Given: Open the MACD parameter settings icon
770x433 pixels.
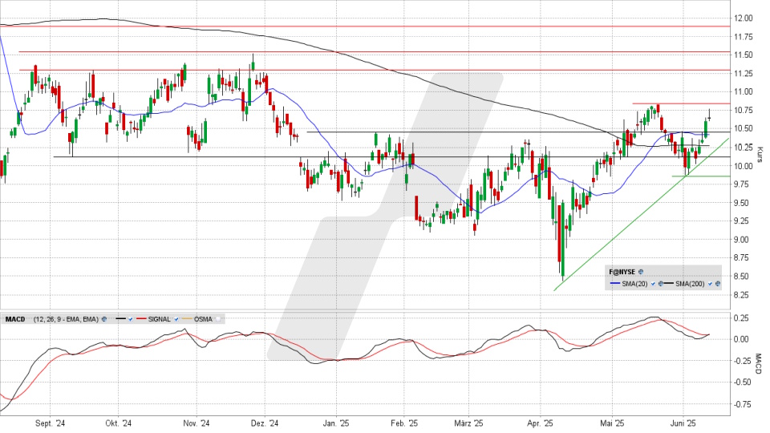Looking at the screenshot, I should pos(104,319).
